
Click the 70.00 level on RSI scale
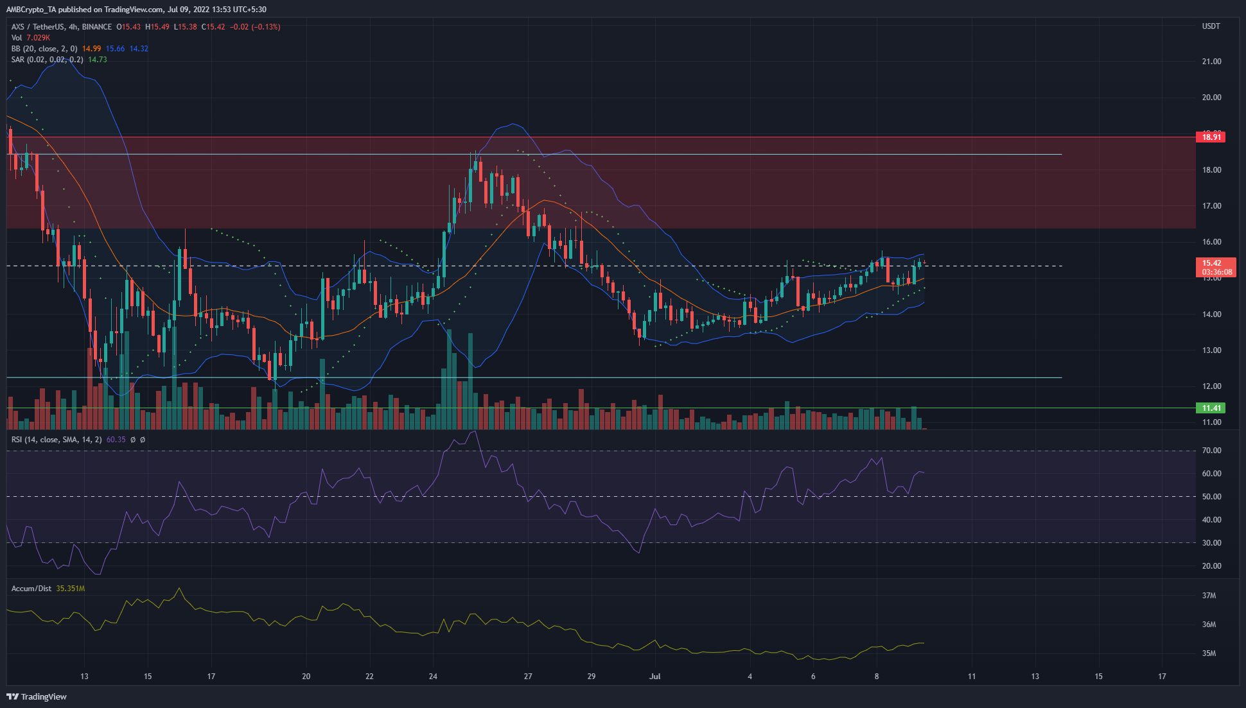(x=1211, y=451)
